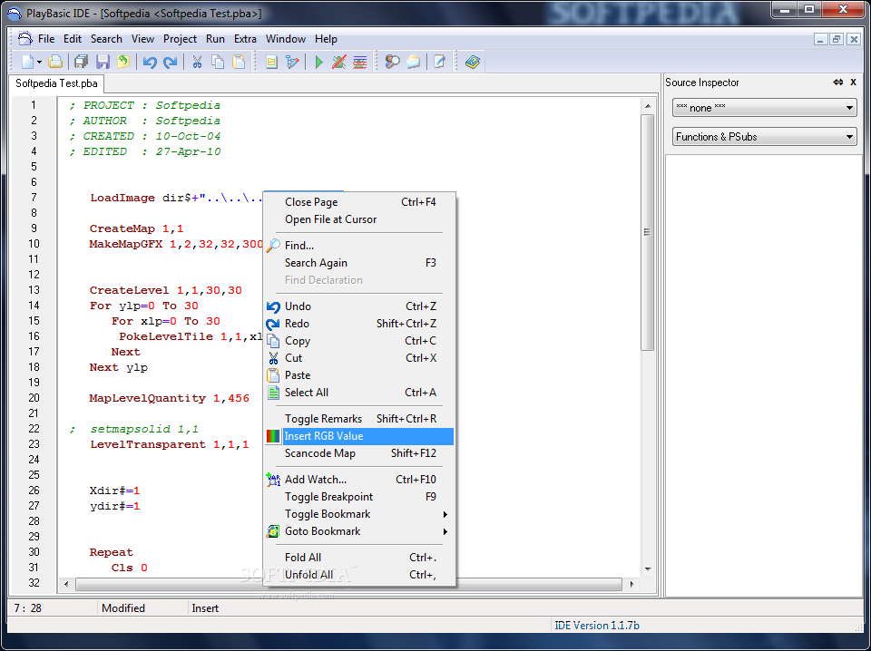Save the file using the floppy icon
The image size is (871, 651).
[103, 63]
